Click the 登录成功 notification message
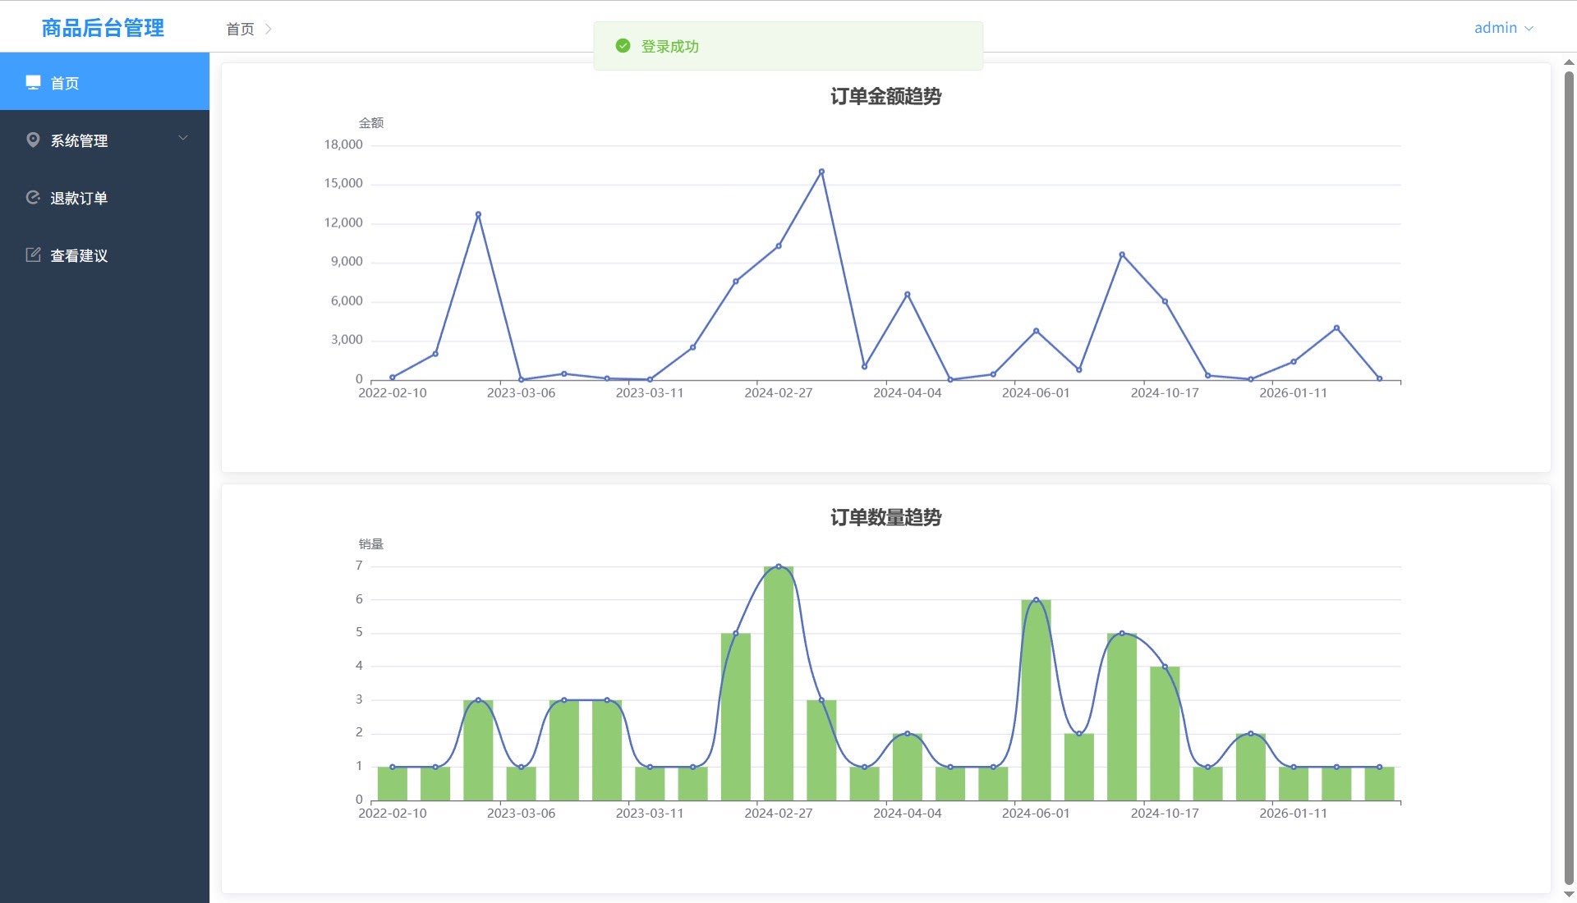Viewport: 1577px width, 903px height. pos(669,47)
